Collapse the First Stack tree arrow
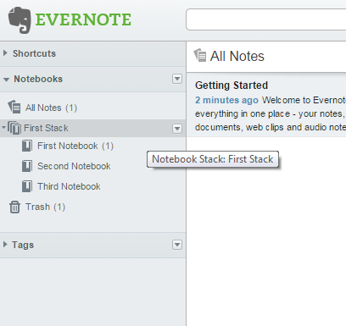Screen dimensions: 346x326 point(3,128)
